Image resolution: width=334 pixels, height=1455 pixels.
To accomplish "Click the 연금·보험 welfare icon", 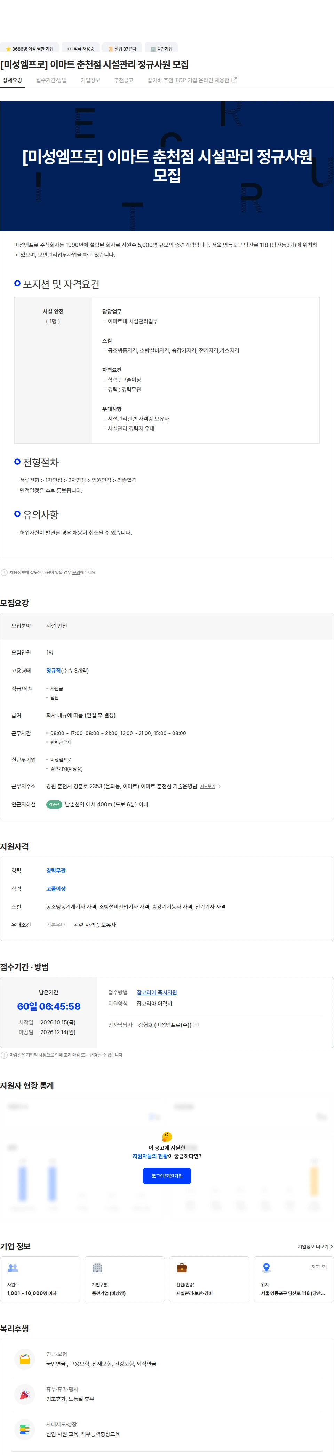I will coord(24,1359).
